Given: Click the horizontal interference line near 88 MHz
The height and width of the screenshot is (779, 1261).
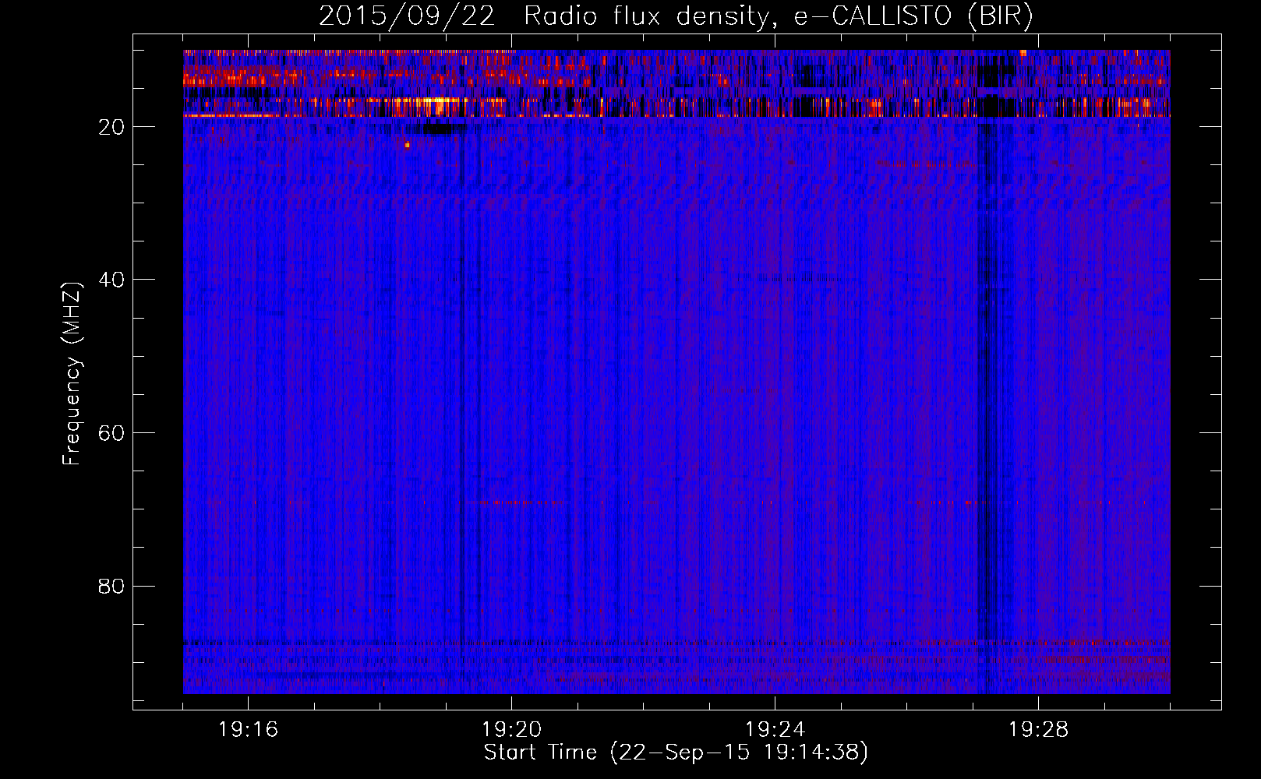Looking at the screenshot, I should tap(676, 643).
